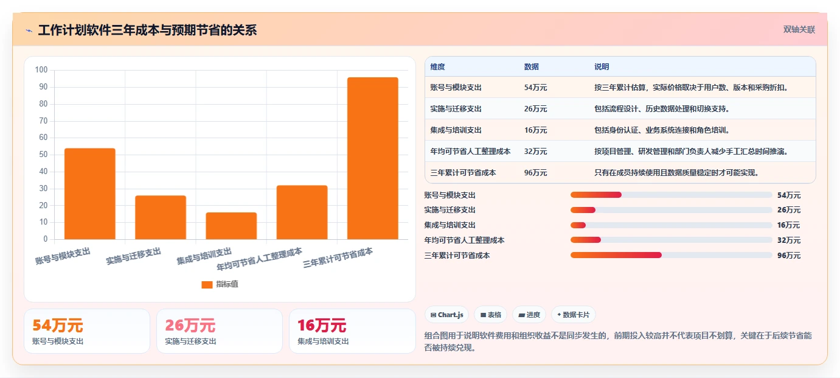Image resolution: width=840 pixels, height=378 pixels.
Task: Click the description starting 按三年累计估算
Action: [x=692, y=88]
